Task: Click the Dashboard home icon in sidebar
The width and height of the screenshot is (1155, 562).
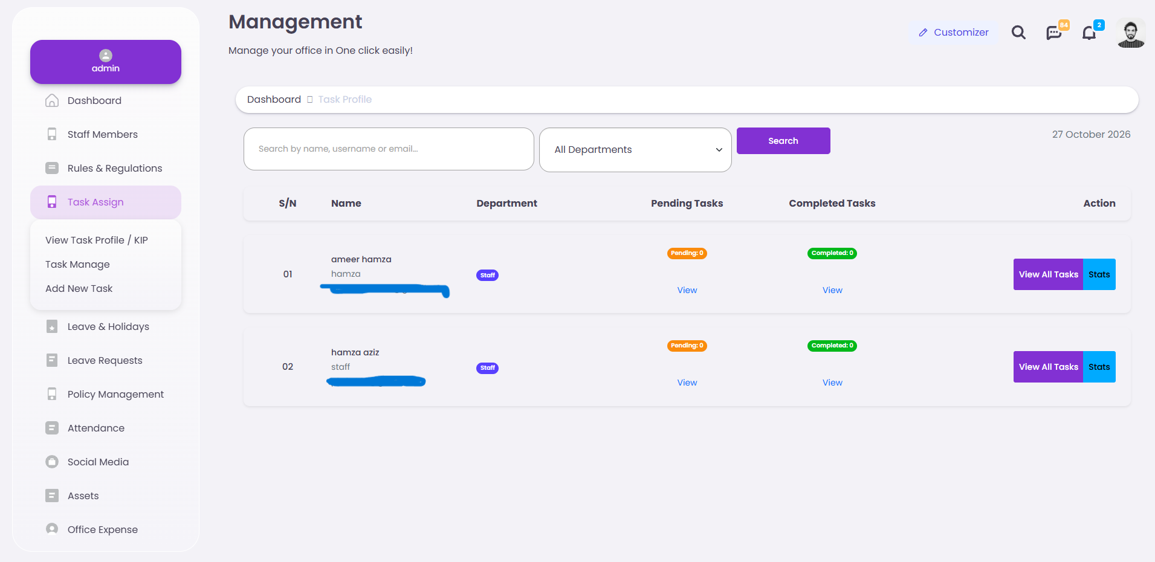Action: pyautogui.click(x=52, y=100)
